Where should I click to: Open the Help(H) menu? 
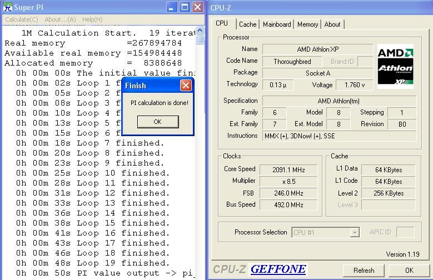pos(92,19)
